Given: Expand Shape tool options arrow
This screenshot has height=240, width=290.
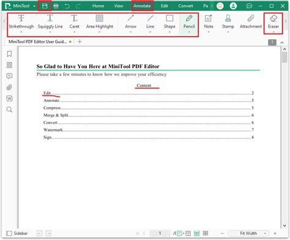Looking at the screenshot, I should [169, 32].
